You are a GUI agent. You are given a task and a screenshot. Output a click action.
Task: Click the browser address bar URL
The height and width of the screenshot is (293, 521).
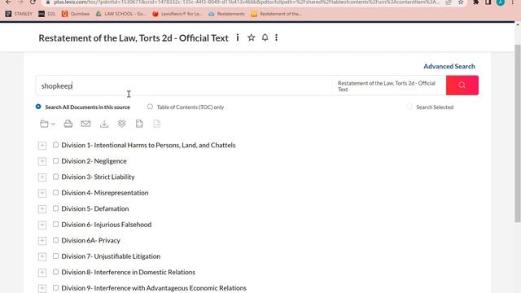246,2
